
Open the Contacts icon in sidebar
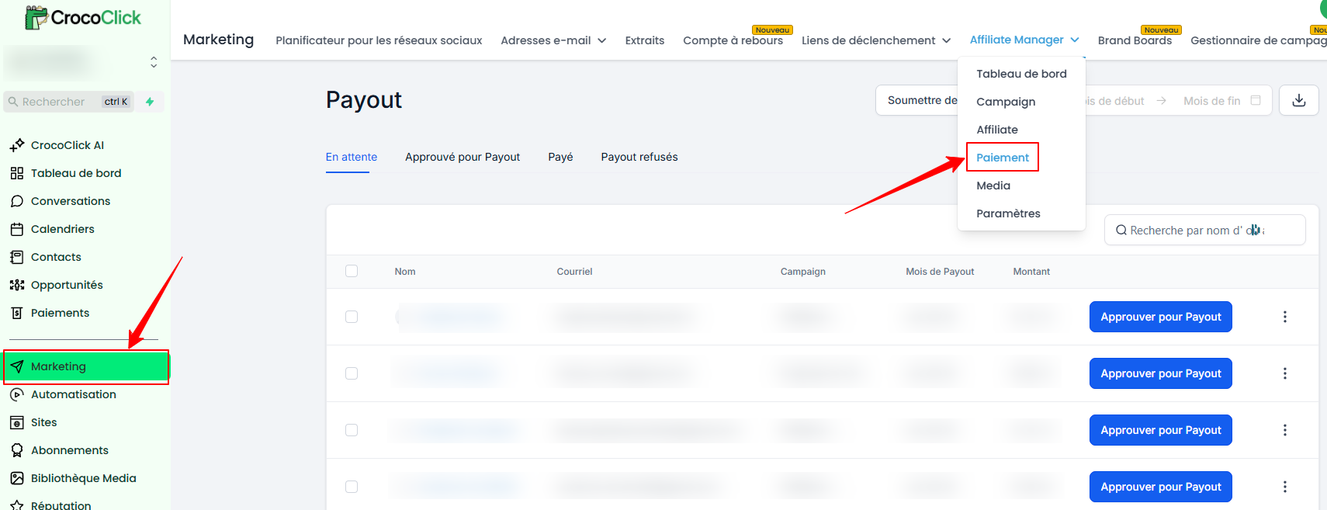(17, 257)
